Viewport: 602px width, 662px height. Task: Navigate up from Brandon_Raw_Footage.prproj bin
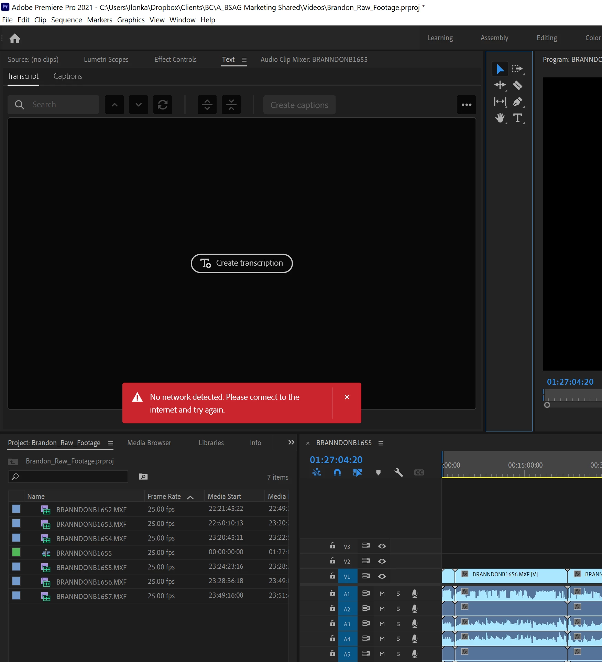(13, 461)
